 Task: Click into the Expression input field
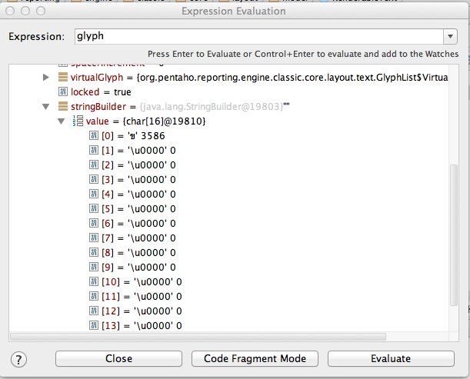259,37
